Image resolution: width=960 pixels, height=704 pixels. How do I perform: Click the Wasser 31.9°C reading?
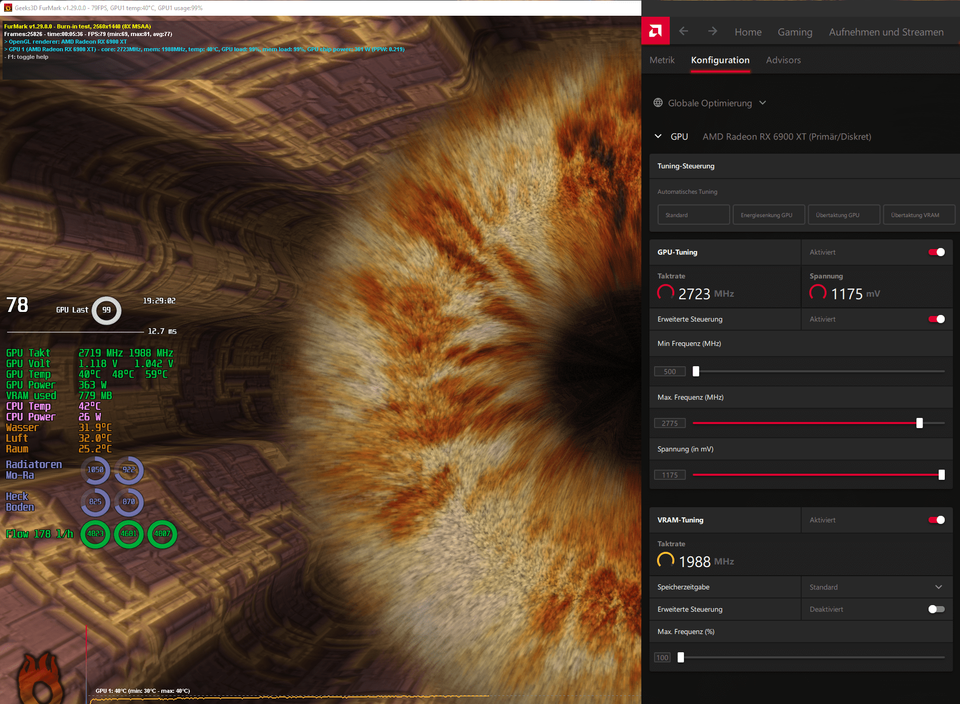(x=59, y=428)
